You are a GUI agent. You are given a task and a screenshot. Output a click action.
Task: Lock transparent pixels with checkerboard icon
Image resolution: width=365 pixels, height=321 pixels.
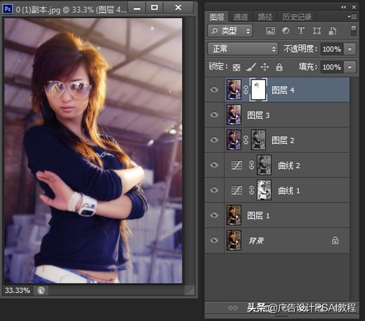[237, 67]
